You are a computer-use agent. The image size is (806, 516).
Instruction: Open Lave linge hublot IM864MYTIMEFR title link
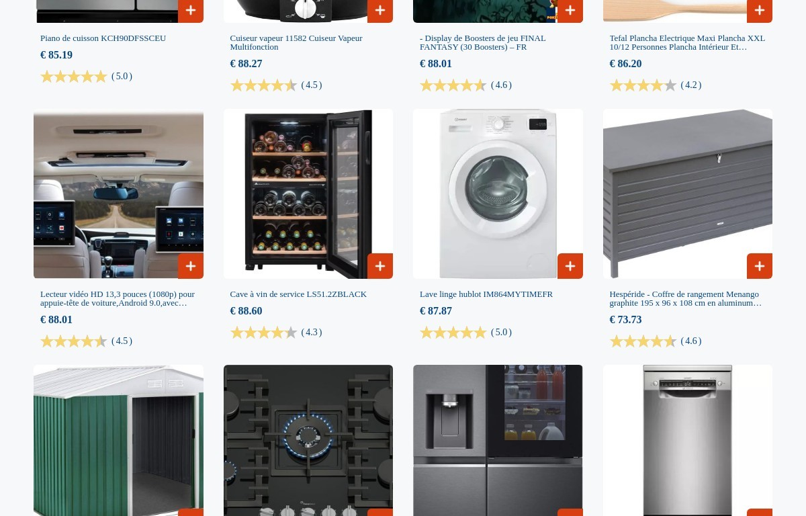[x=486, y=294]
